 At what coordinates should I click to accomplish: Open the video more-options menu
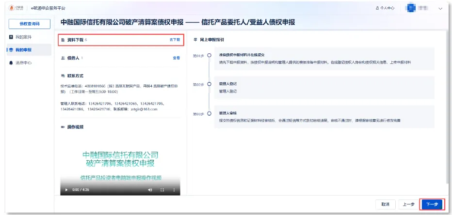click(x=174, y=190)
